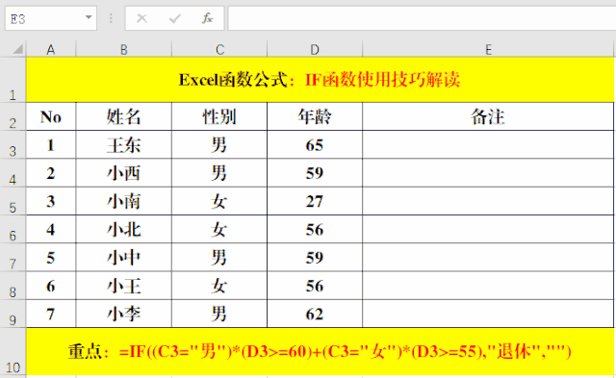Viewport: 616px width, 378px height.
Task: Select row 4 header
Action: click(x=13, y=173)
